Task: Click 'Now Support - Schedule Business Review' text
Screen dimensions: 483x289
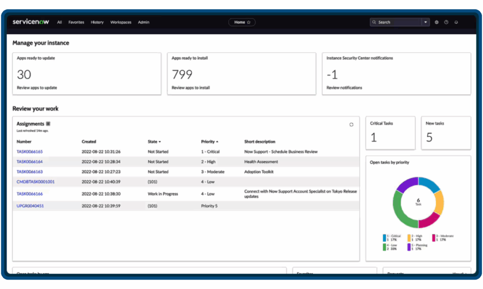Action: pos(281,152)
